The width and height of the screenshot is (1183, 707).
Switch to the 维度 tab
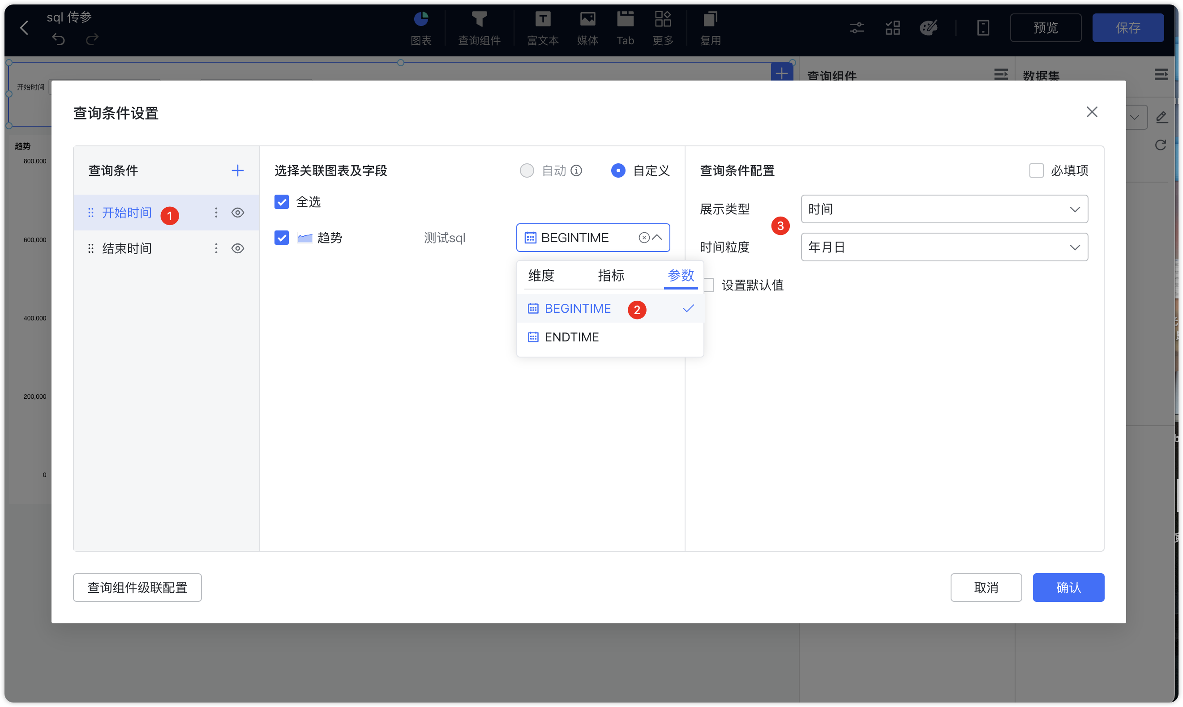[x=541, y=275]
